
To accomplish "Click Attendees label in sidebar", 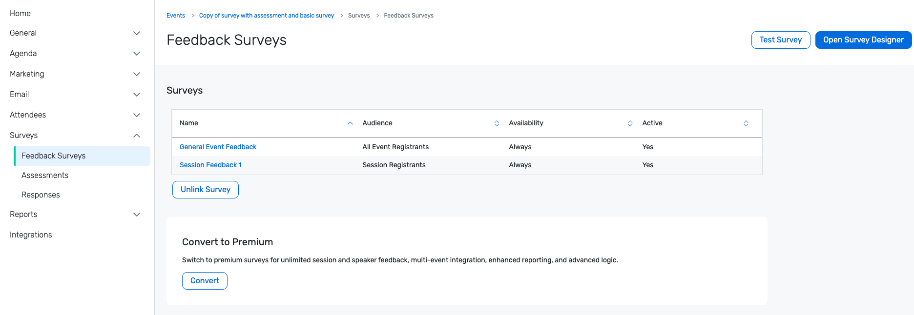I will [28, 115].
